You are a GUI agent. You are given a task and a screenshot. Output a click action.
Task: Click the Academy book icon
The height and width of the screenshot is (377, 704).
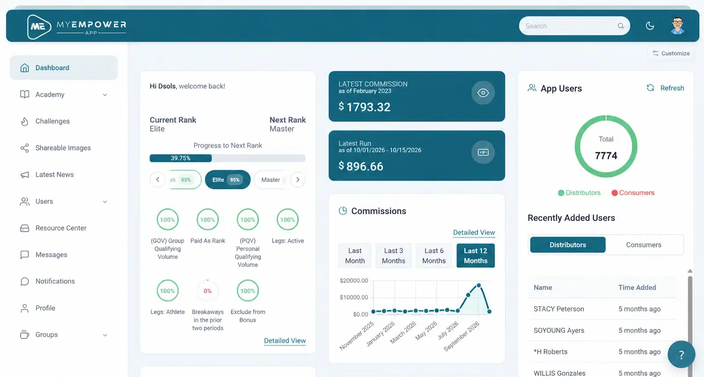pyautogui.click(x=25, y=94)
